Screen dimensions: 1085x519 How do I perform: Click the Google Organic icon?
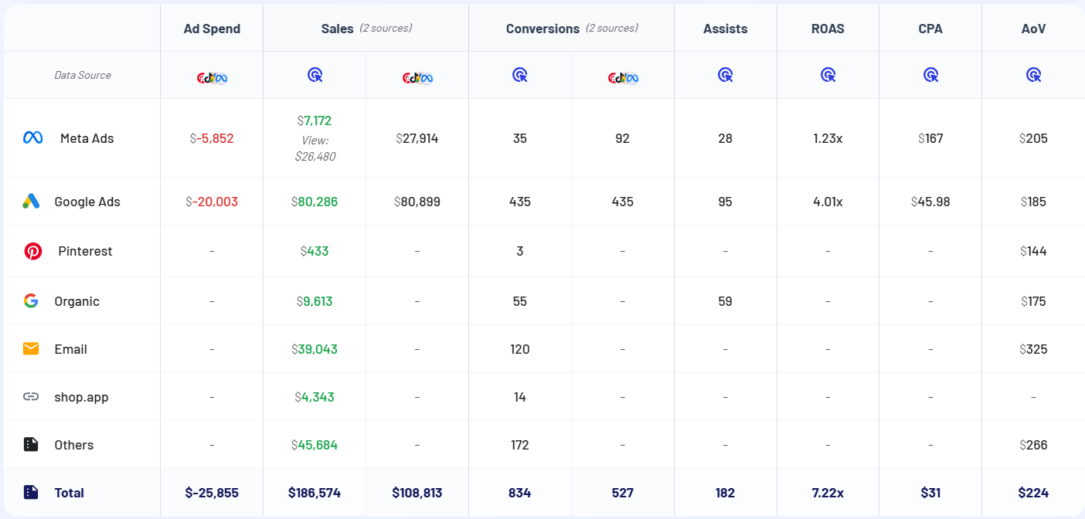(31, 301)
